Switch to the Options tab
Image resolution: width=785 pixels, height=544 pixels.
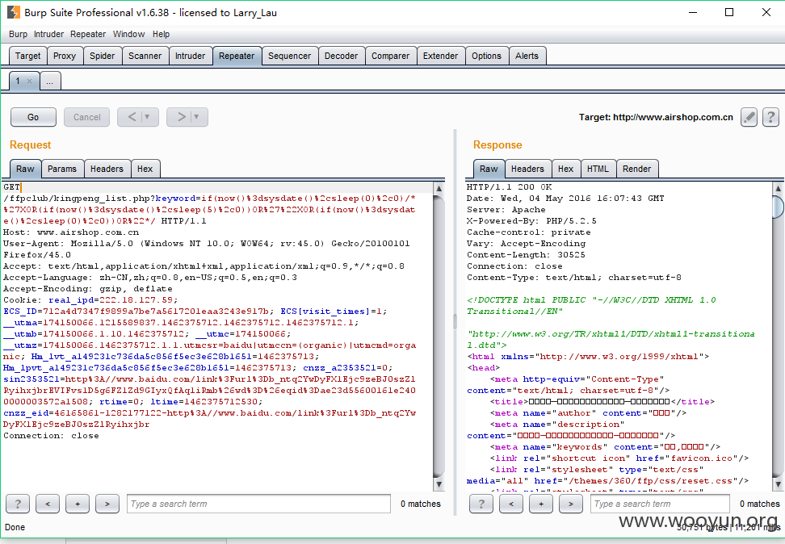[486, 56]
